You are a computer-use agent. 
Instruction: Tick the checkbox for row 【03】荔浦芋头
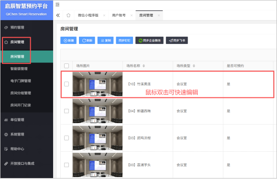tap(66, 165)
